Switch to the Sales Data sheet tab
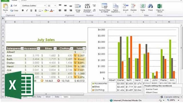 coord(36,97)
